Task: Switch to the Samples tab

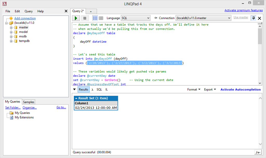Action: (x=29, y=102)
